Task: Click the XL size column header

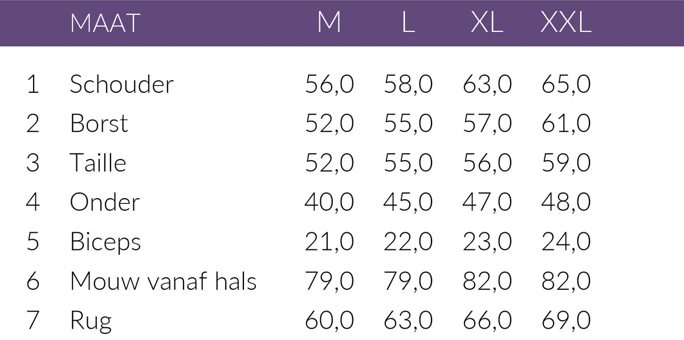Action: pyautogui.click(x=487, y=23)
